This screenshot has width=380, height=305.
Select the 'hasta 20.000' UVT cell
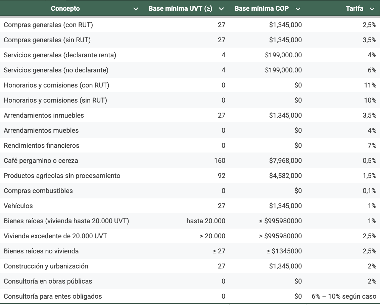click(206, 221)
